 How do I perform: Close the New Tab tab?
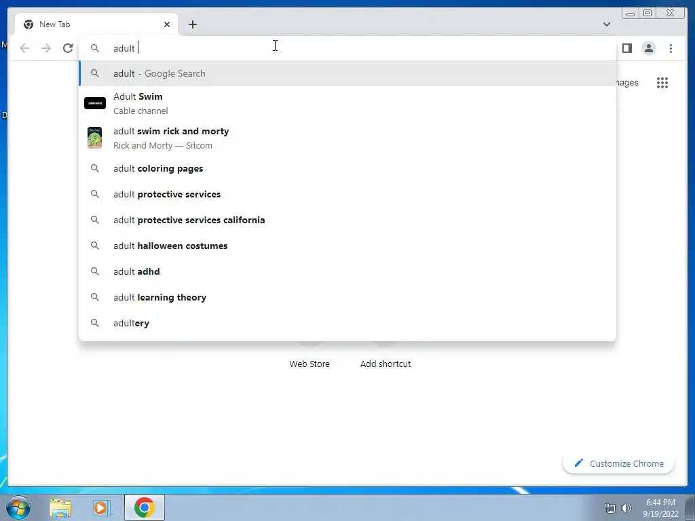click(167, 24)
